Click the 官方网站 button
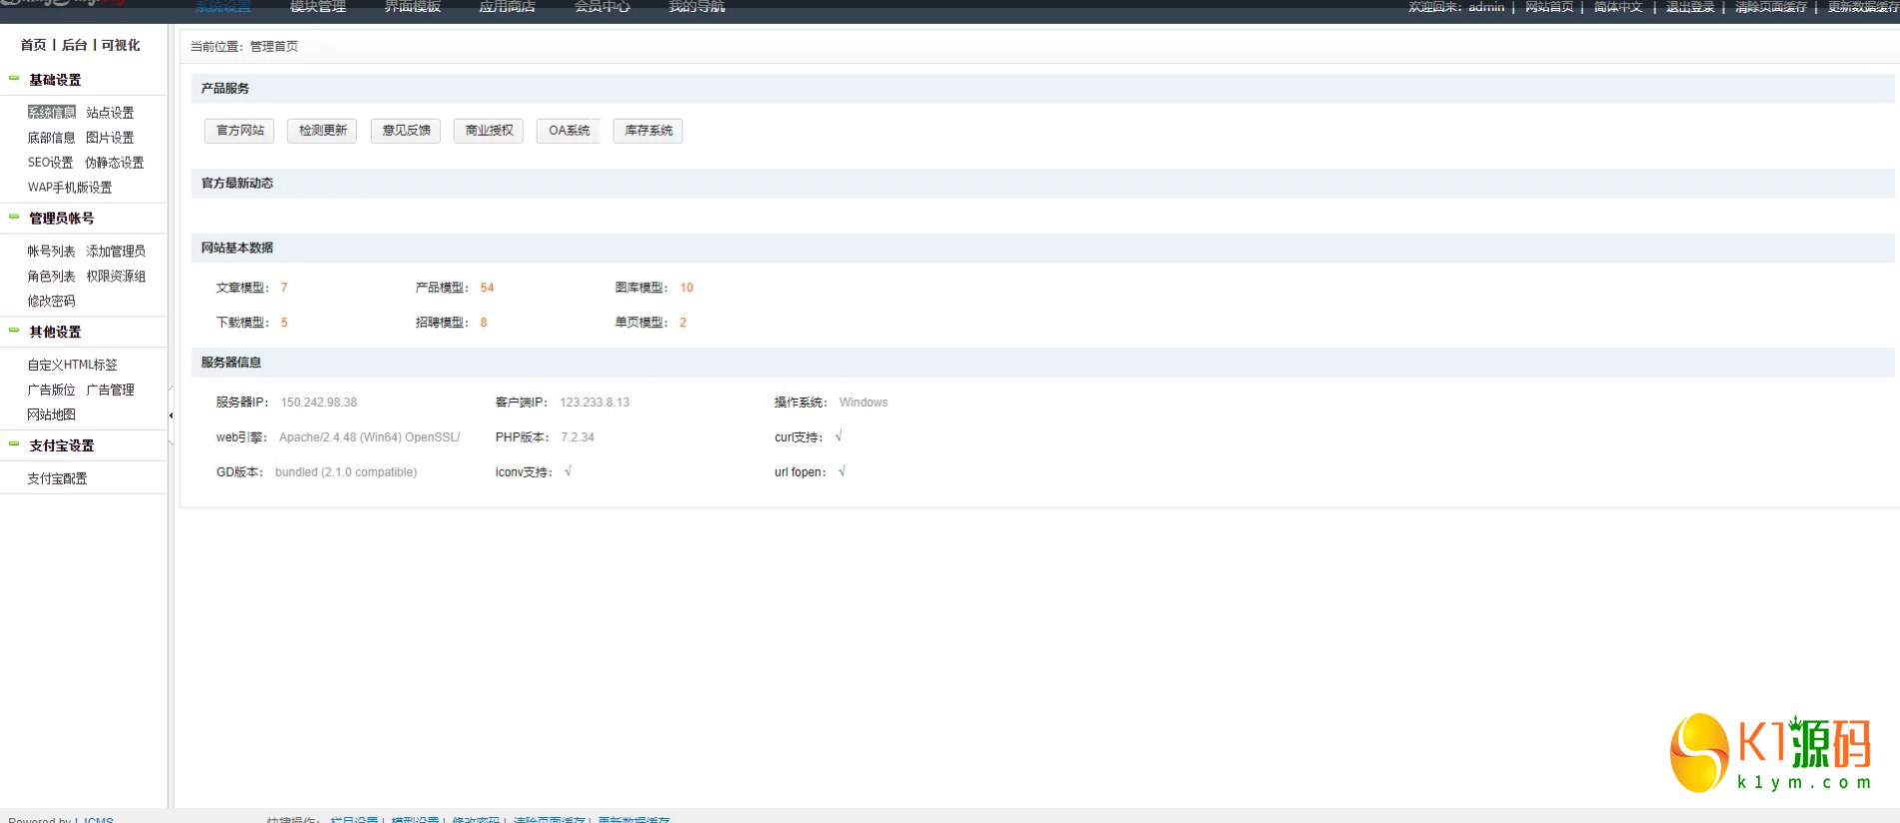Screen dimensions: 1900x823 (240, 131)
